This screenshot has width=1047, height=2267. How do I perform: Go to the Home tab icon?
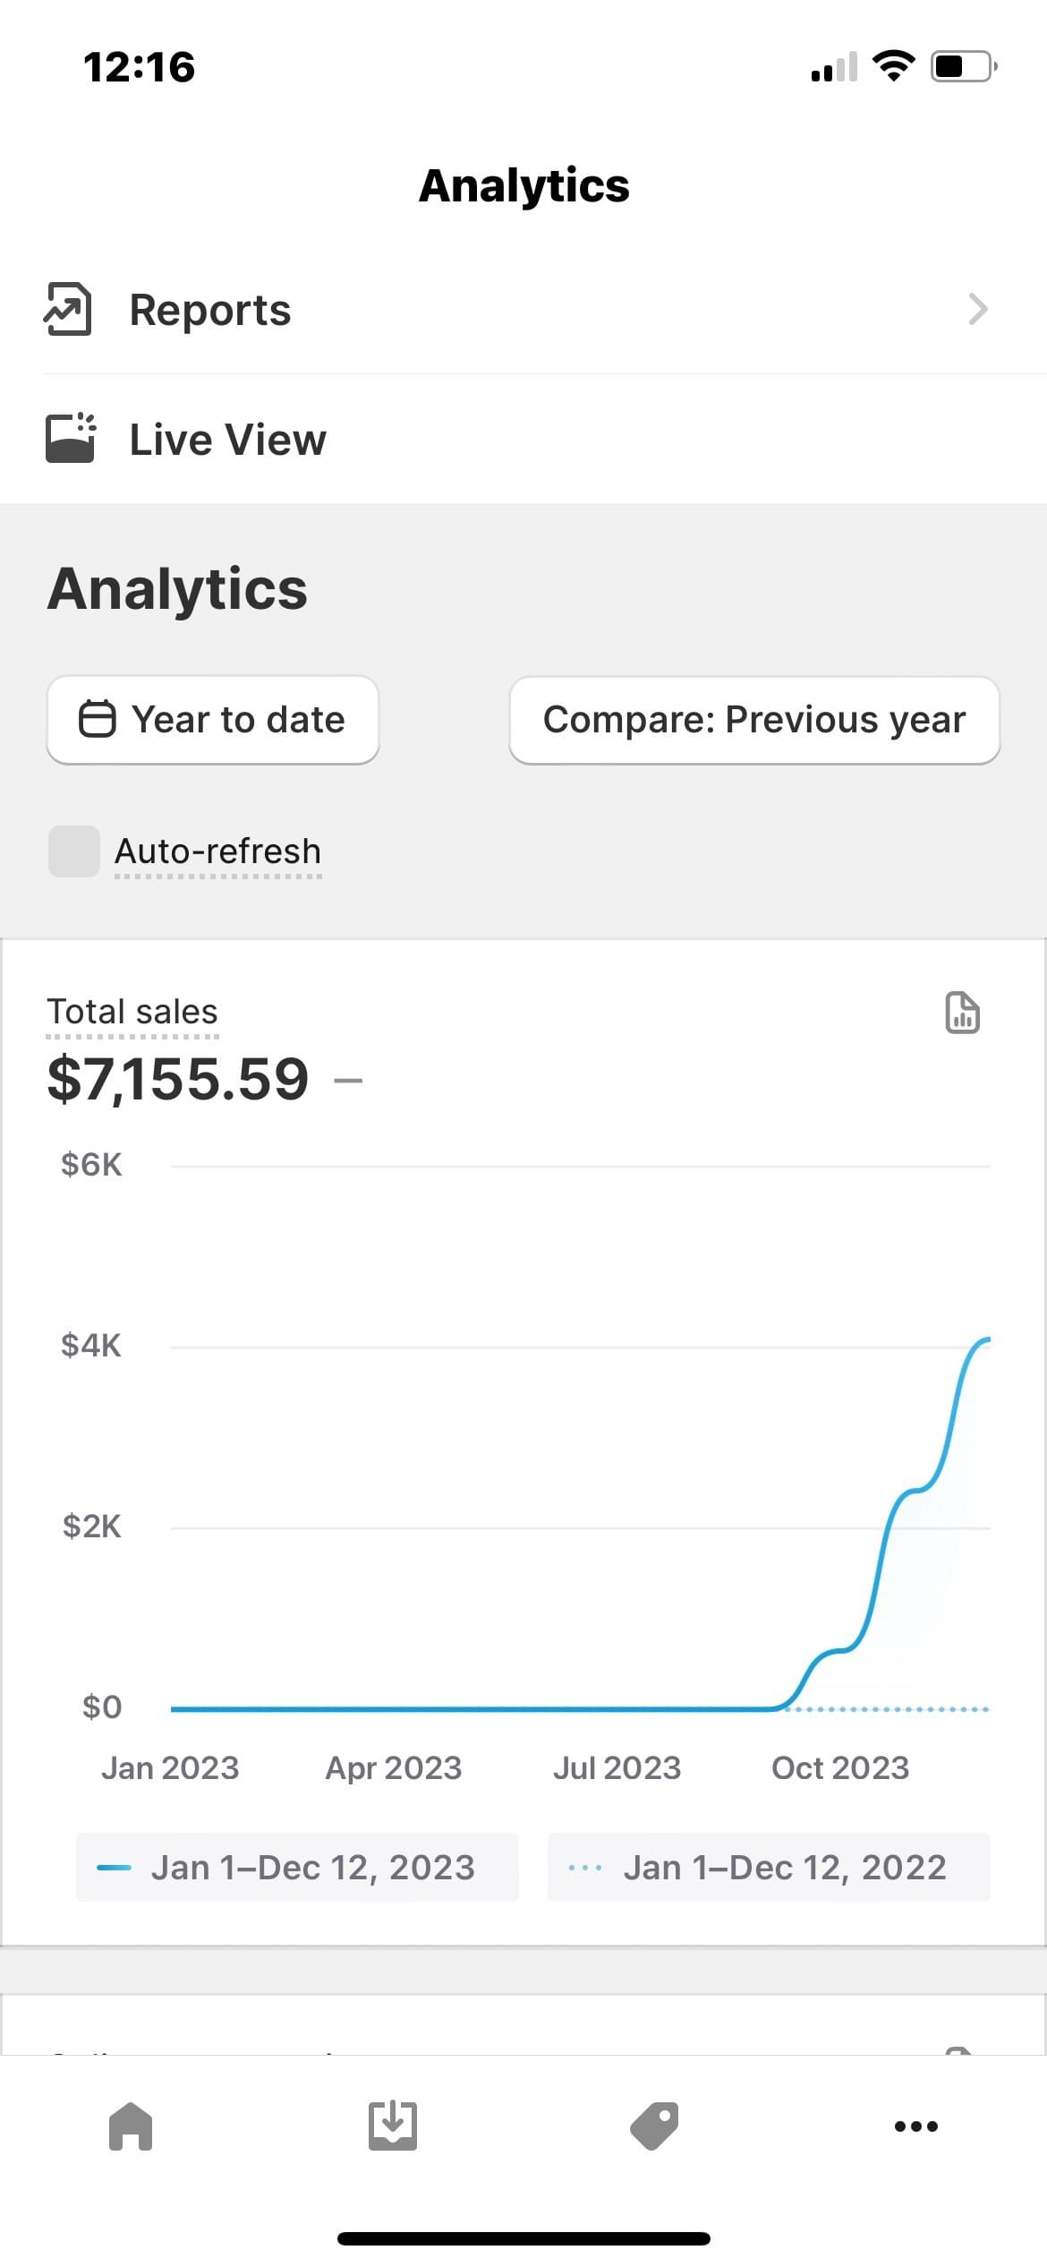point(131,2126)
